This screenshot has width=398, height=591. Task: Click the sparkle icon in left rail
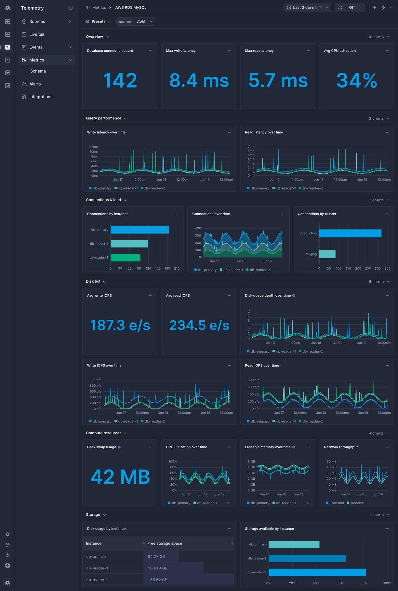coord(7,21)
